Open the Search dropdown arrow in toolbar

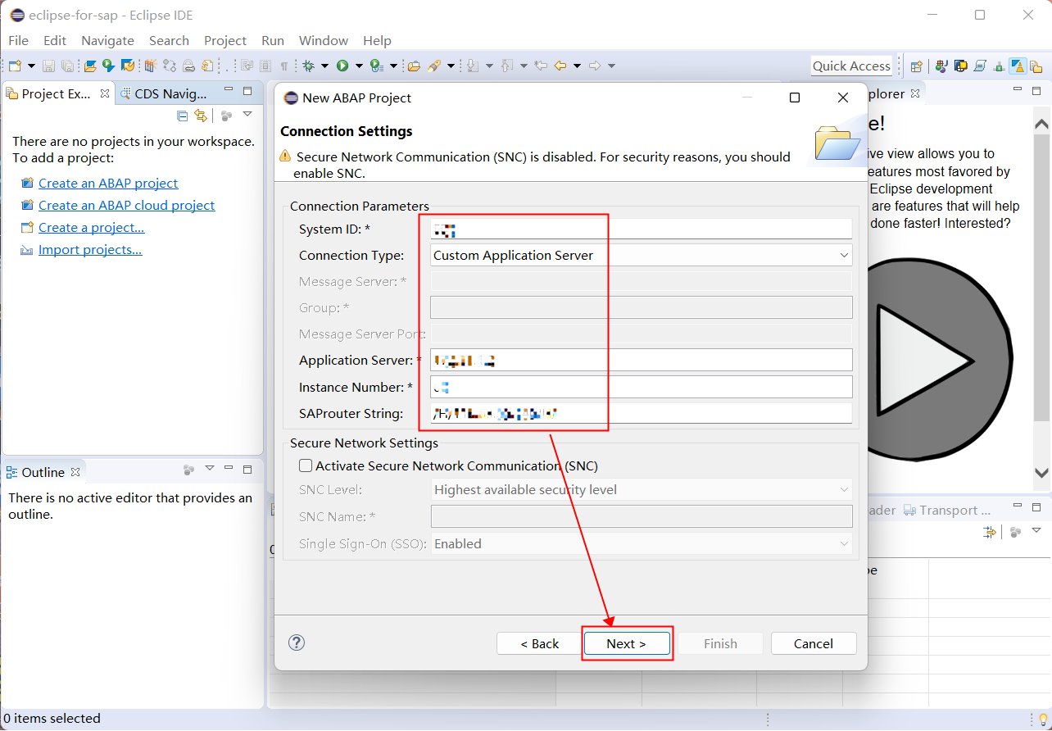(451, 66)
